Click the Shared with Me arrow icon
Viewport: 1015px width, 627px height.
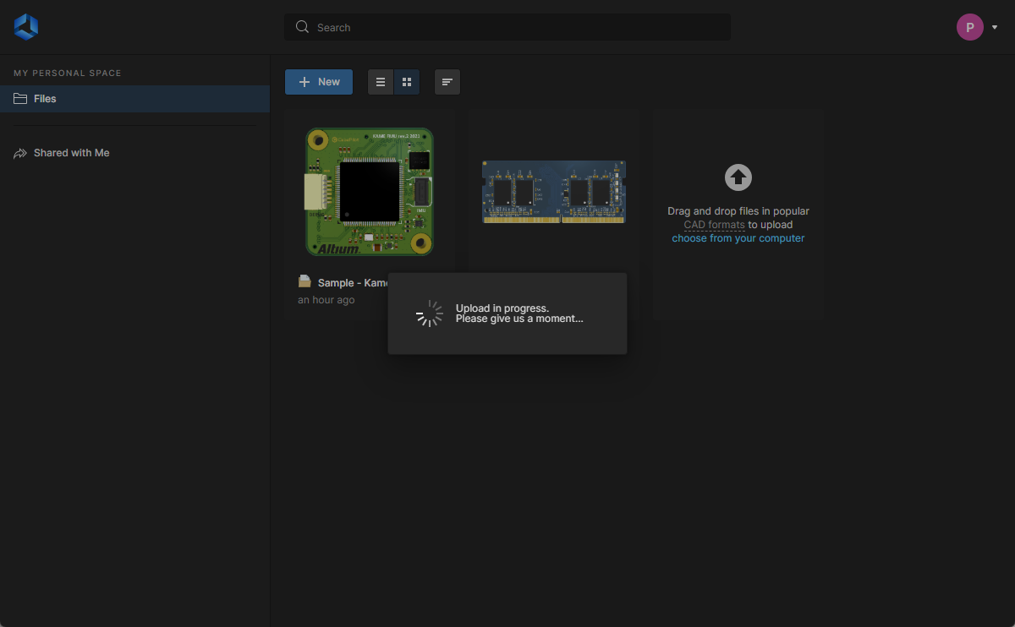coord(20,153)
